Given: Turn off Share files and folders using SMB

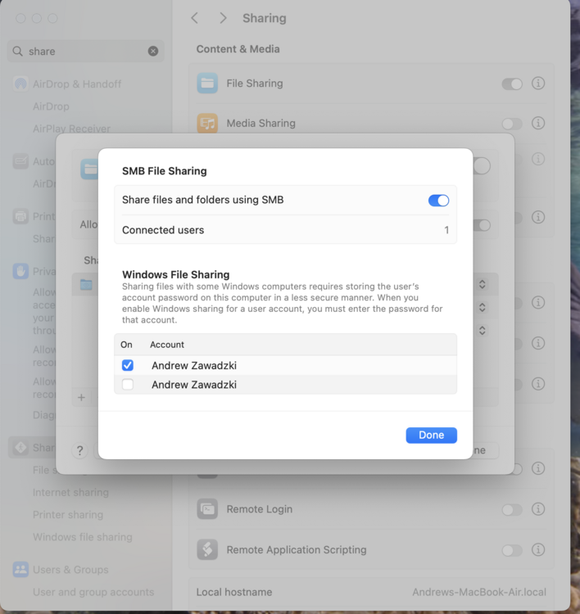Looking at the screenshot, I should 438,201.
